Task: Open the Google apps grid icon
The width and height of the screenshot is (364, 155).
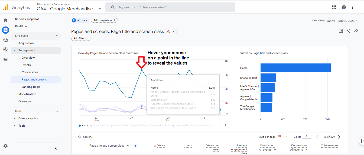Action: pyautogui.click(x=334, y=7)
